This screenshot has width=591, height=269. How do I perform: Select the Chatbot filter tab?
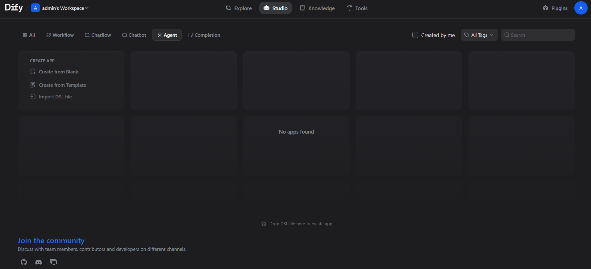click(x=134, y=35)
